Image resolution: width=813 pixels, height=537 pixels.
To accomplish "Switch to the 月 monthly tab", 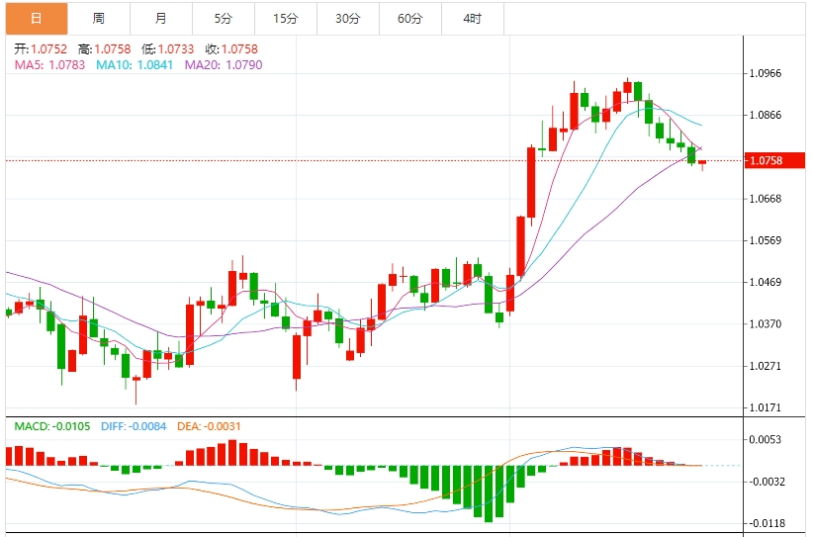I will 161,19.
